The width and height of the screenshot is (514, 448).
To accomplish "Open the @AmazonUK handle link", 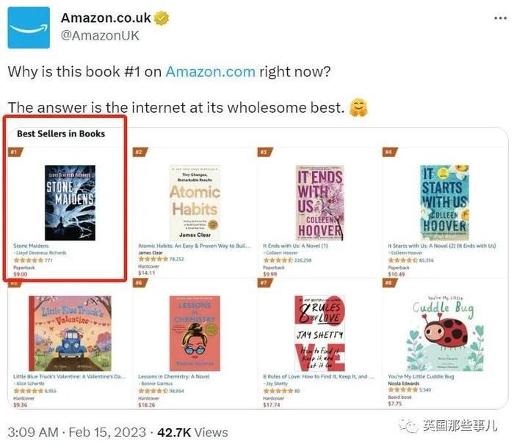I will 100,35.
